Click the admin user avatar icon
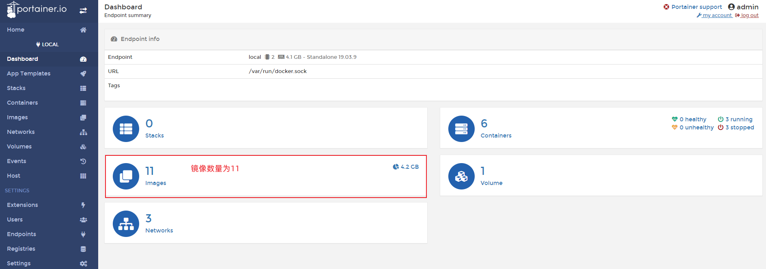 (x=732, y=7)
